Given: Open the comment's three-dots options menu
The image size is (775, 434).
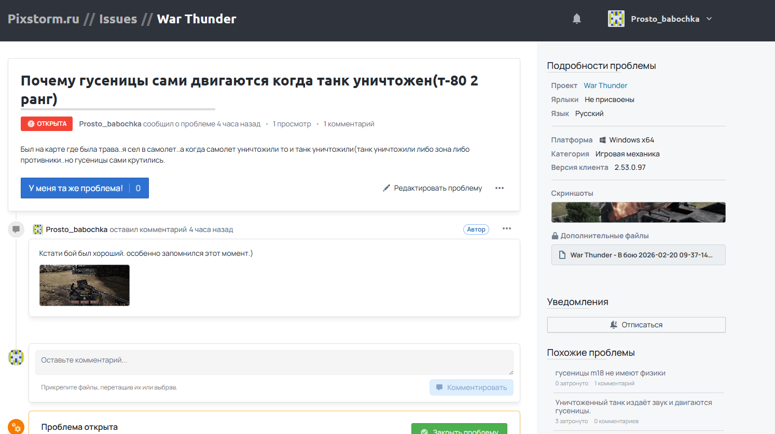Looking at the screenshot, I should (507, 229).
